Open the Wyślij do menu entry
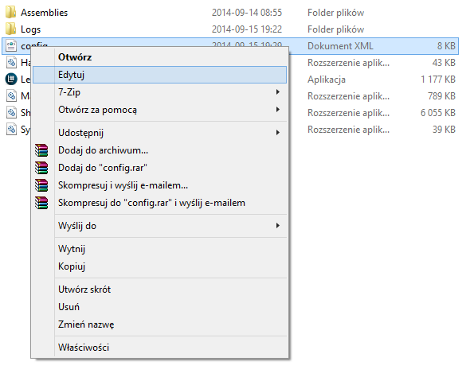The width and height of the screenshot is (470, 373). coord(160,225)
